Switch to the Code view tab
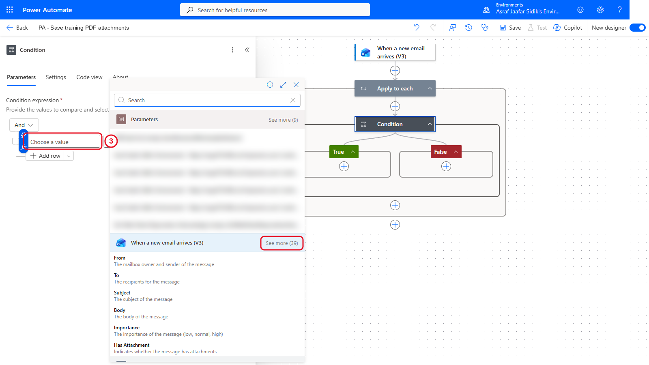Screen dimensions: 649x365 [89, 77]
